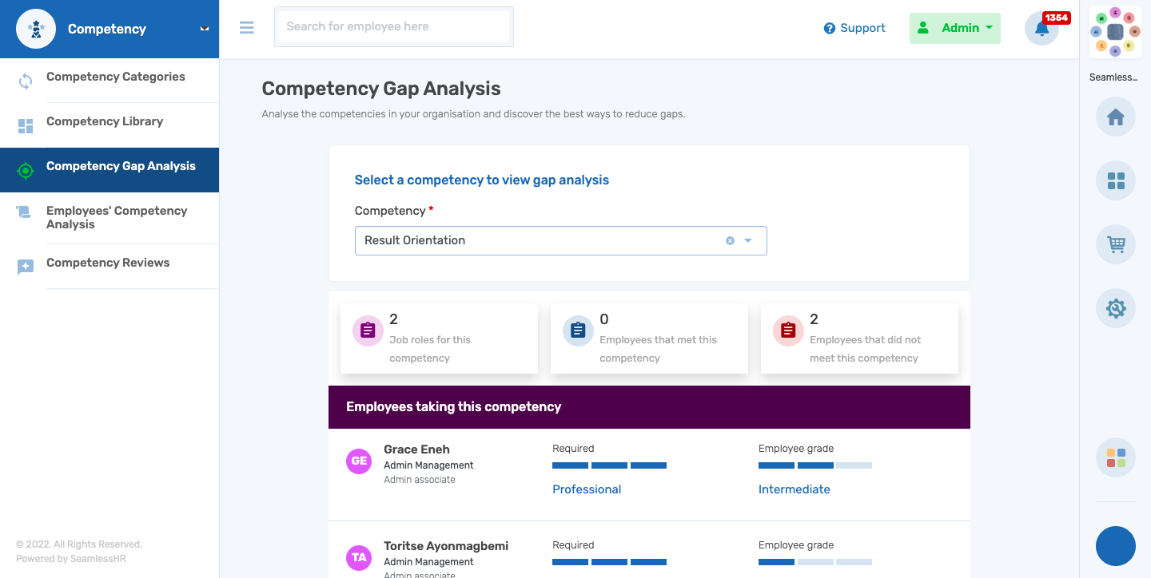Click Grace Eneh's employee grade bar
Image resolution: width=1151 pixels, height=578 pixels.
814,465
